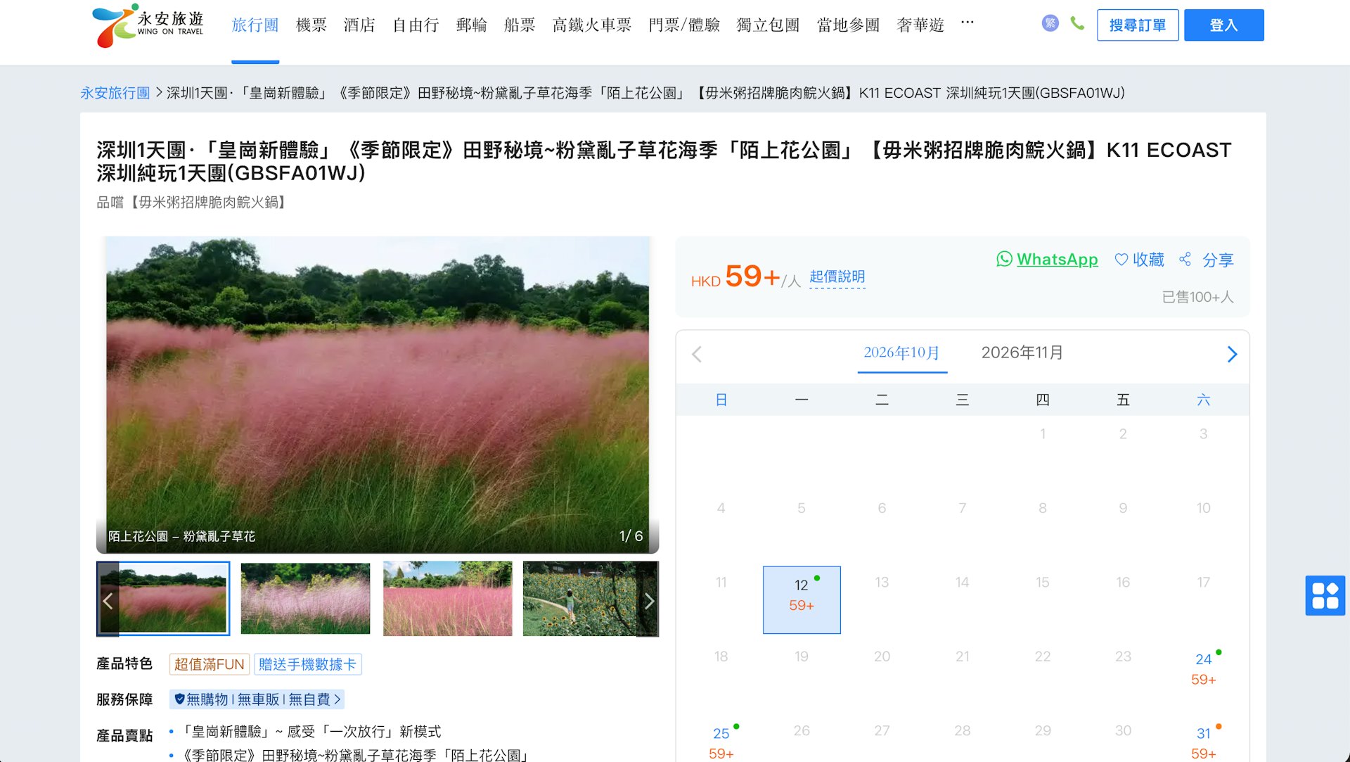Select the second pale pink grass thumbnail
Viewport: 1350px width, 762px height.
coord(305,599)
